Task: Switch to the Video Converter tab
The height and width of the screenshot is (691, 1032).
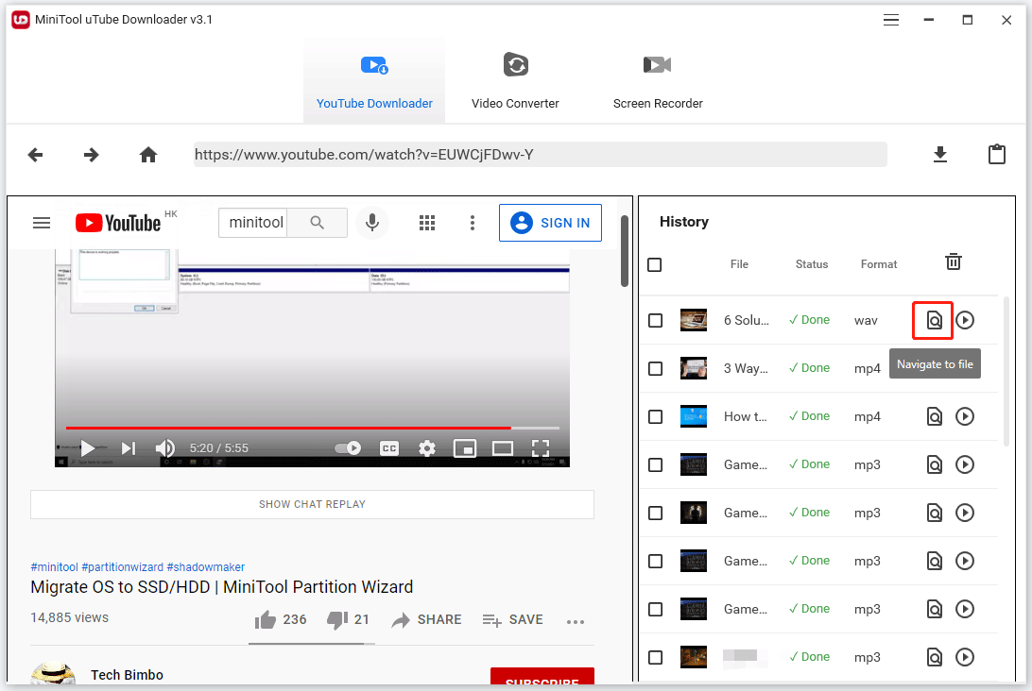Action: [x=515, y=80]
